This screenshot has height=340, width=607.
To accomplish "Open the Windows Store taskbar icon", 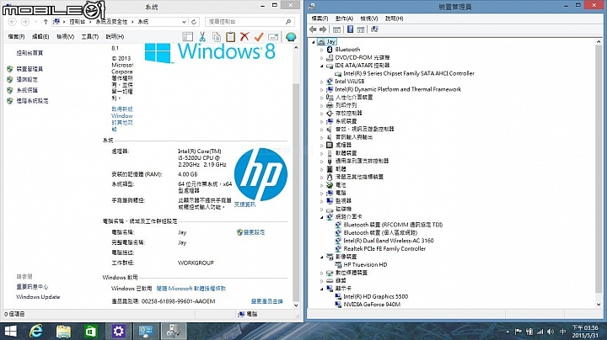I will point(90,331).
